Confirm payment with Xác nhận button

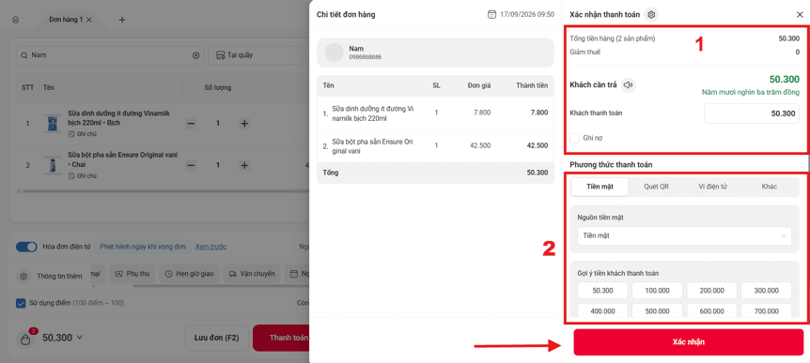pyautogui.click(x=689, y=342)
